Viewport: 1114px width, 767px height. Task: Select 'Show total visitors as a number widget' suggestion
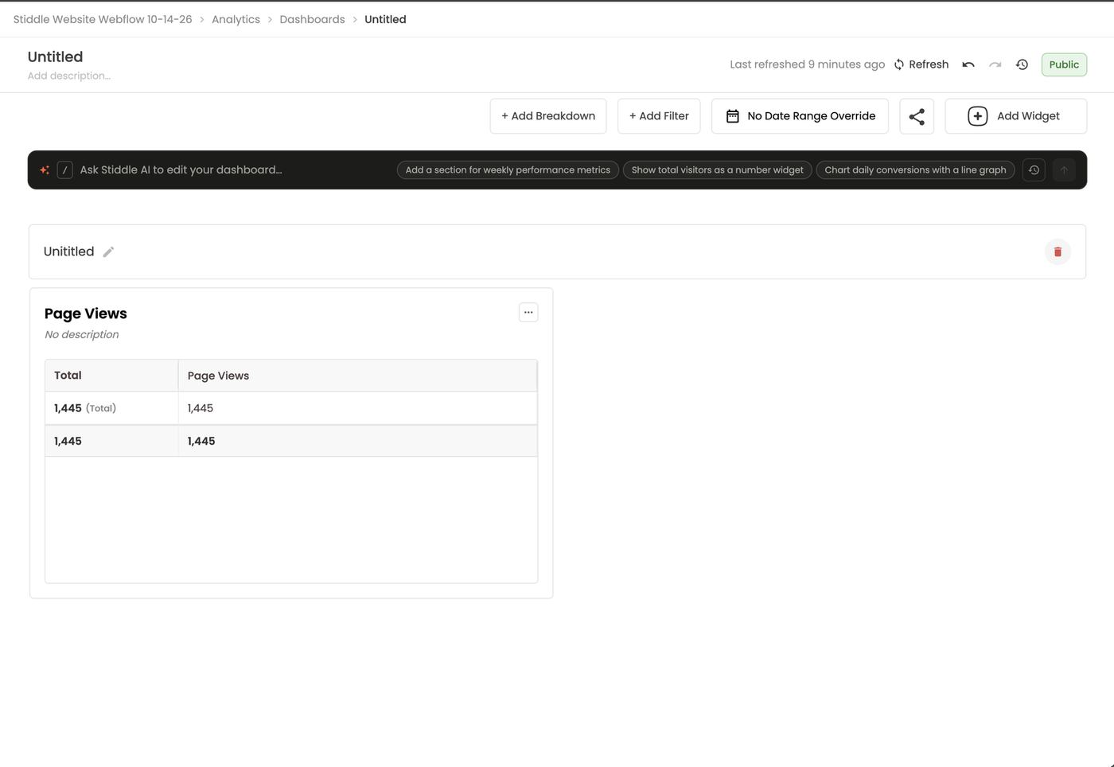[x=717, y=169]
